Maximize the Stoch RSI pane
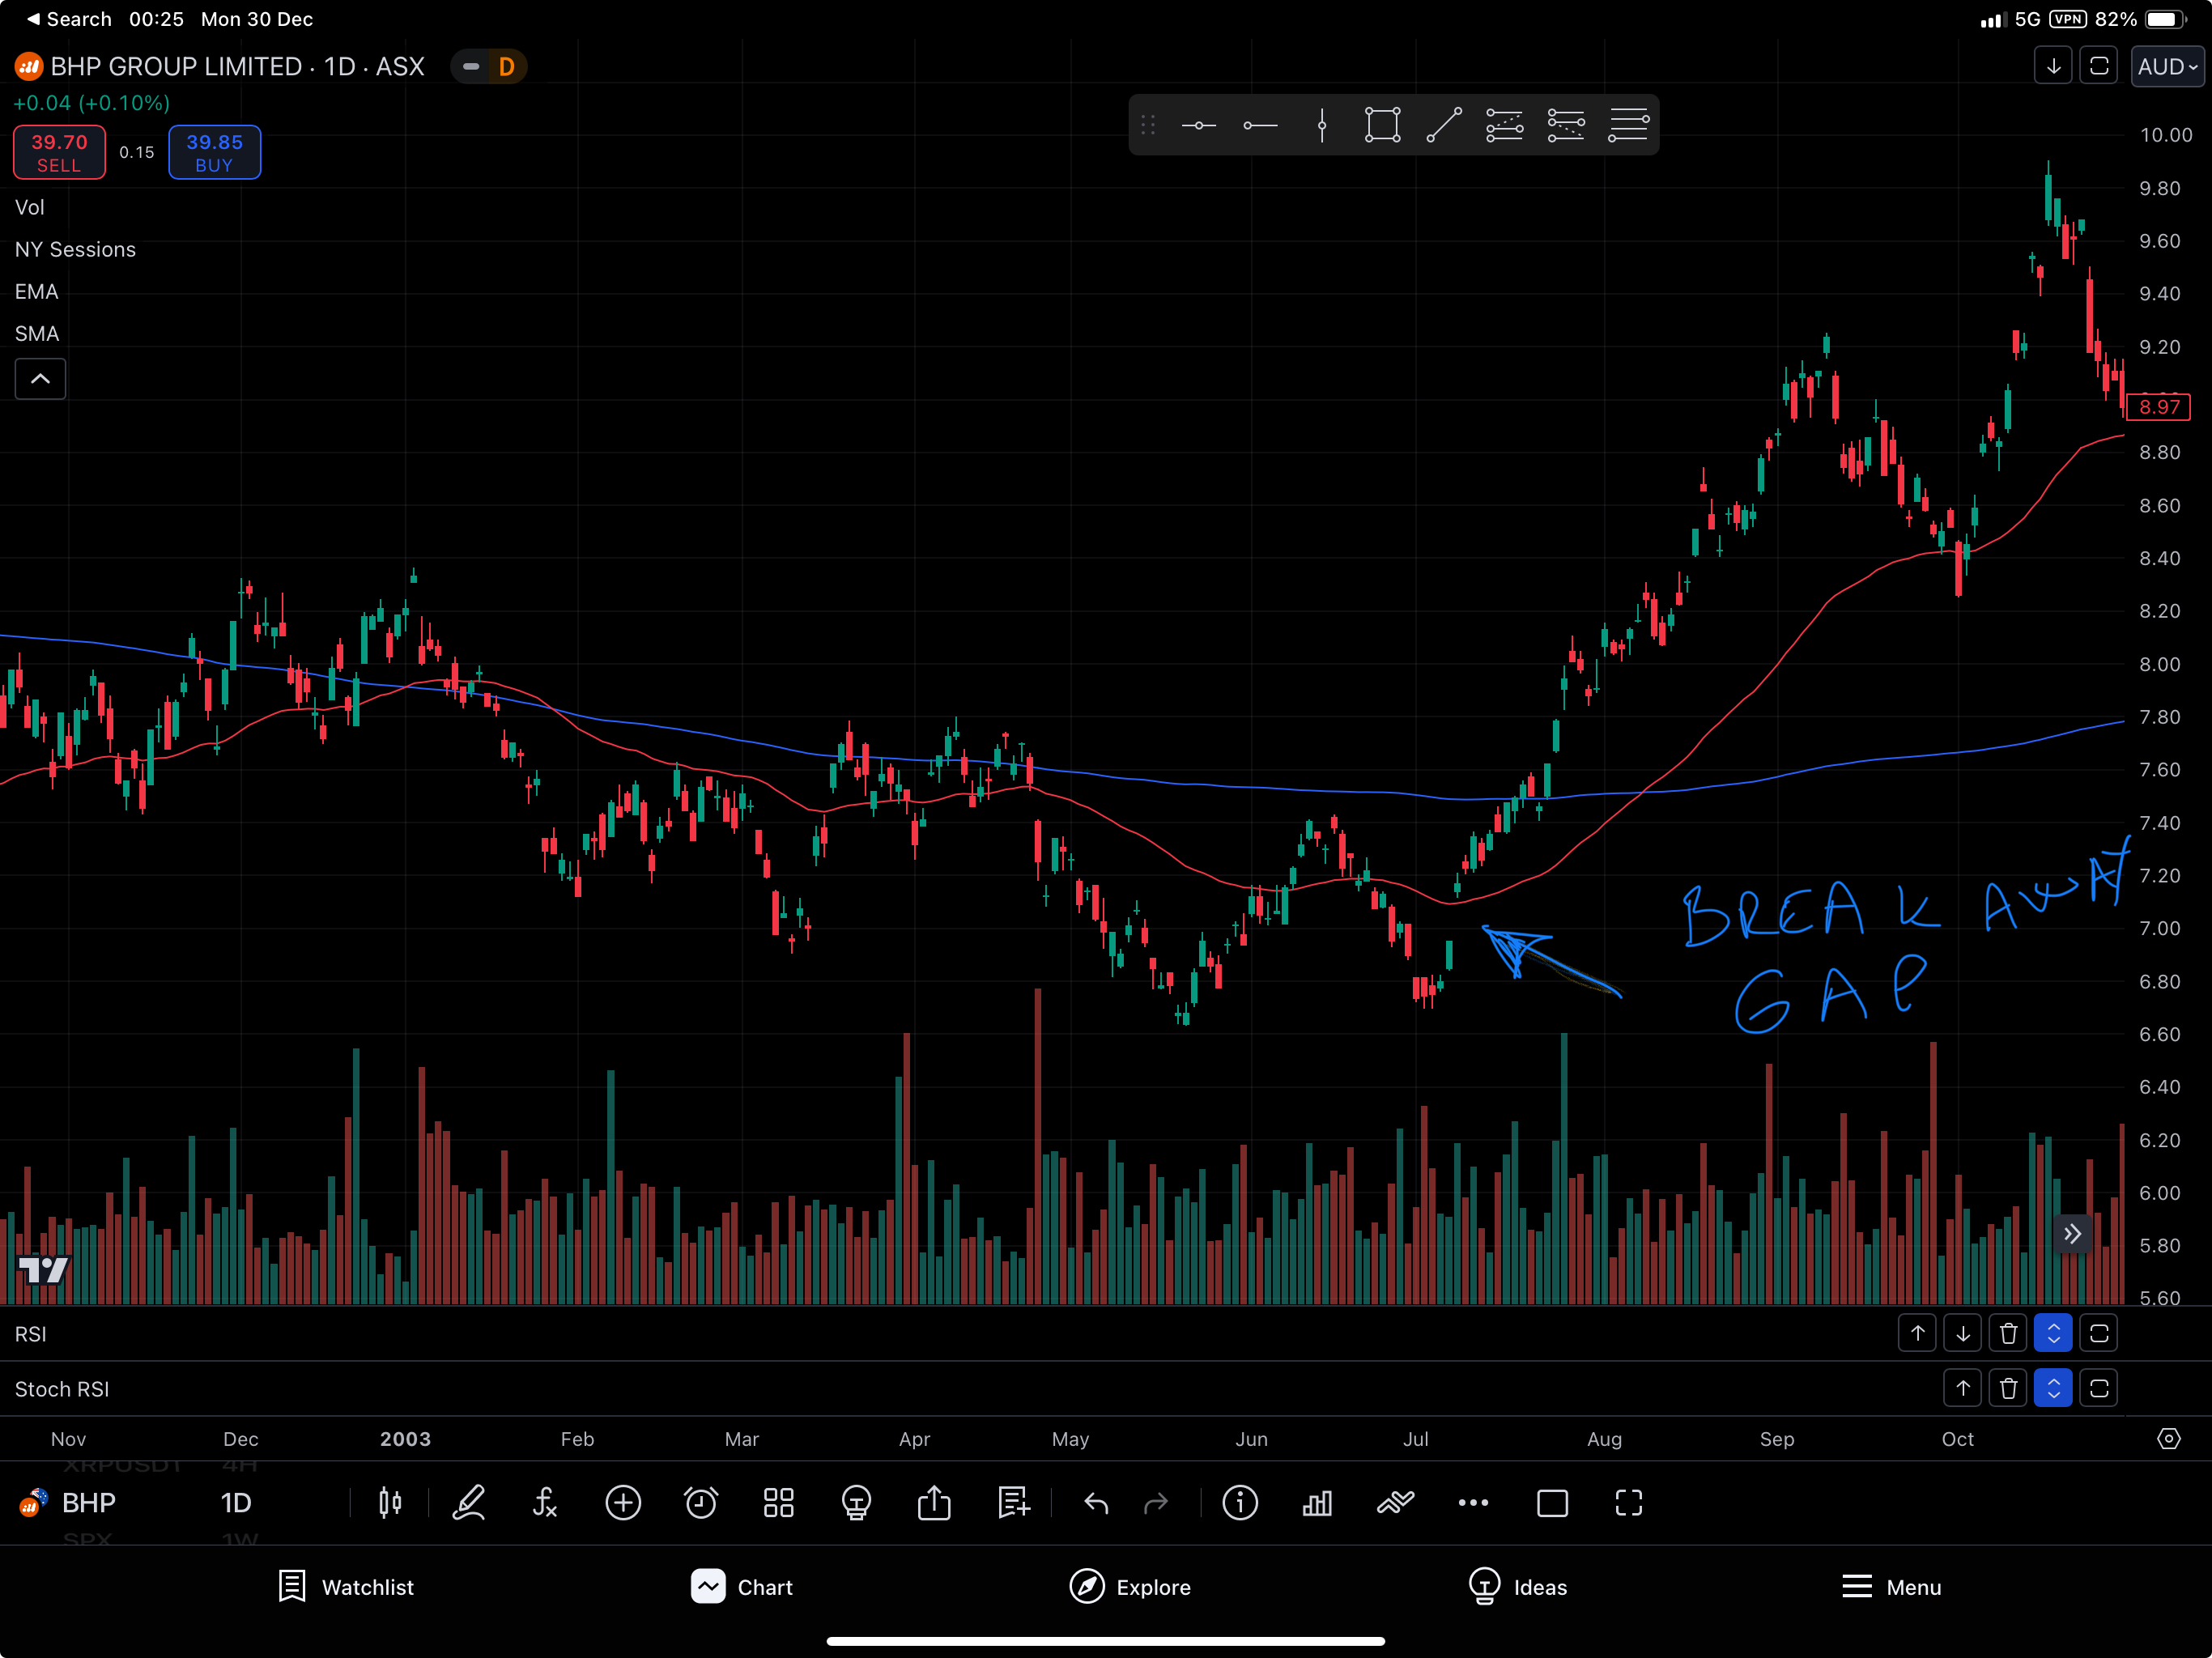 click(2099, 1388)
